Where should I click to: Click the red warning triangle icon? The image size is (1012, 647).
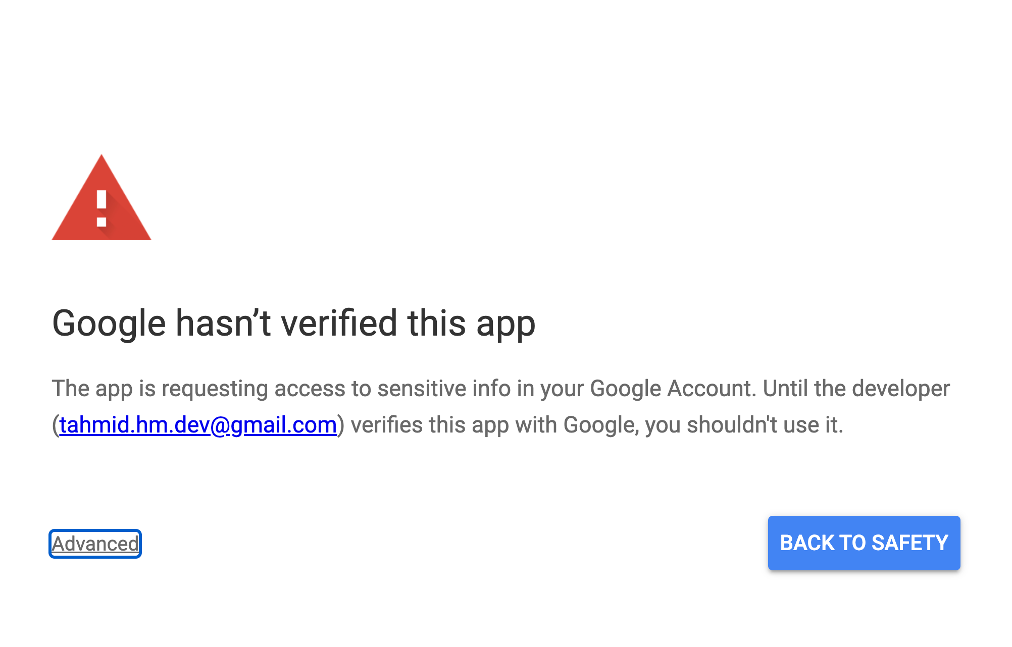tap(101, 202)
